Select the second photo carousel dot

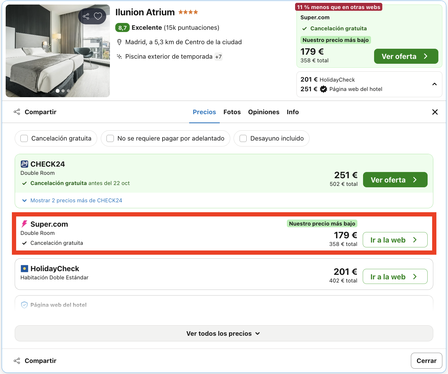63,91
